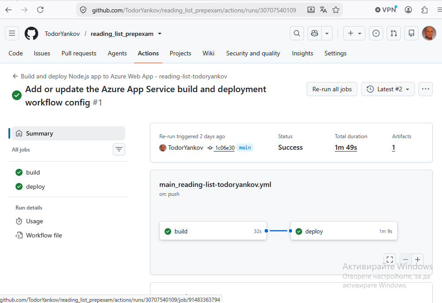442x303 pixels.
Task: Switch to the Wiki tab
Action: pyautogui.click(x=208, y=53)
